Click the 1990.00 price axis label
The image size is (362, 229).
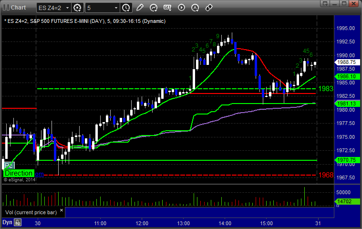point(346,55)
